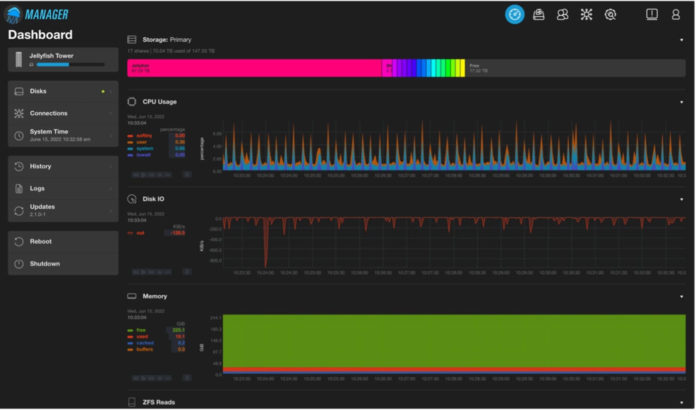
Task: Toggle the out series in Disk IO legend
Action: click(x=140, y=233)
